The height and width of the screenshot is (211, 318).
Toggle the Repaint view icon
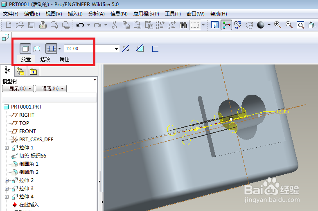click(215, 25)
